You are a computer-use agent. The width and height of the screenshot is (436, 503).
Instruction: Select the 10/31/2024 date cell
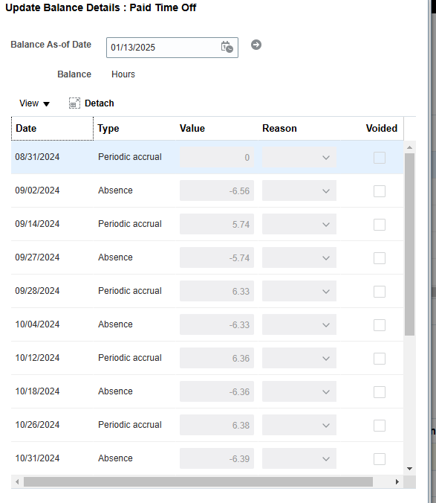tap(37, 458)
